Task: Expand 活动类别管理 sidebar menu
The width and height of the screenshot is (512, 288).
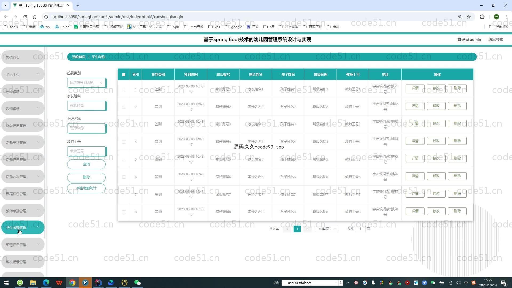Action: point(23,143)
